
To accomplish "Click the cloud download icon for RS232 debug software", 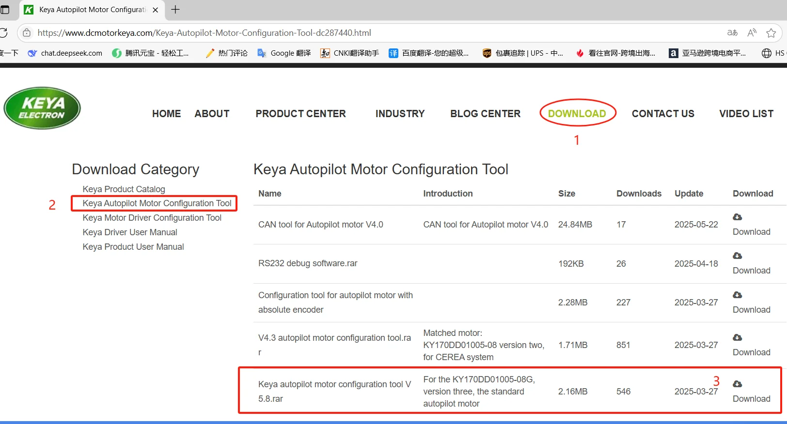I will [738, 256].
